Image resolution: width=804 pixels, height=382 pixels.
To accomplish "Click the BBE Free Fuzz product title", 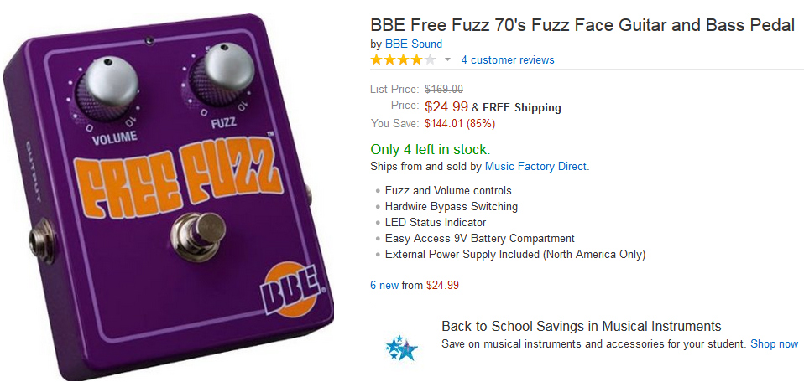I will 582,25.
